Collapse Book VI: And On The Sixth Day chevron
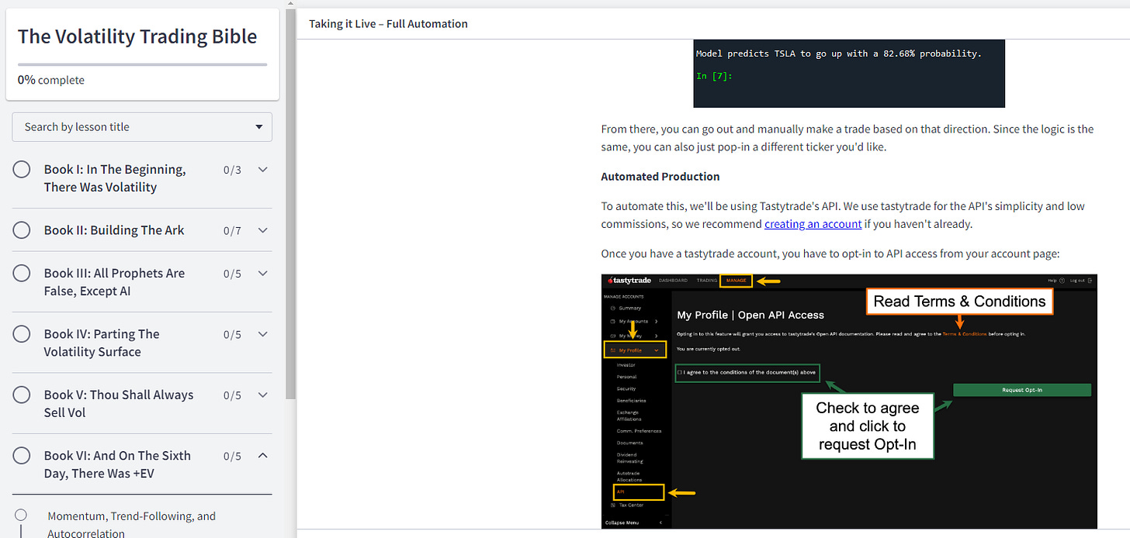This screenshot has height=538, width=1130. (x=263, y=455)
